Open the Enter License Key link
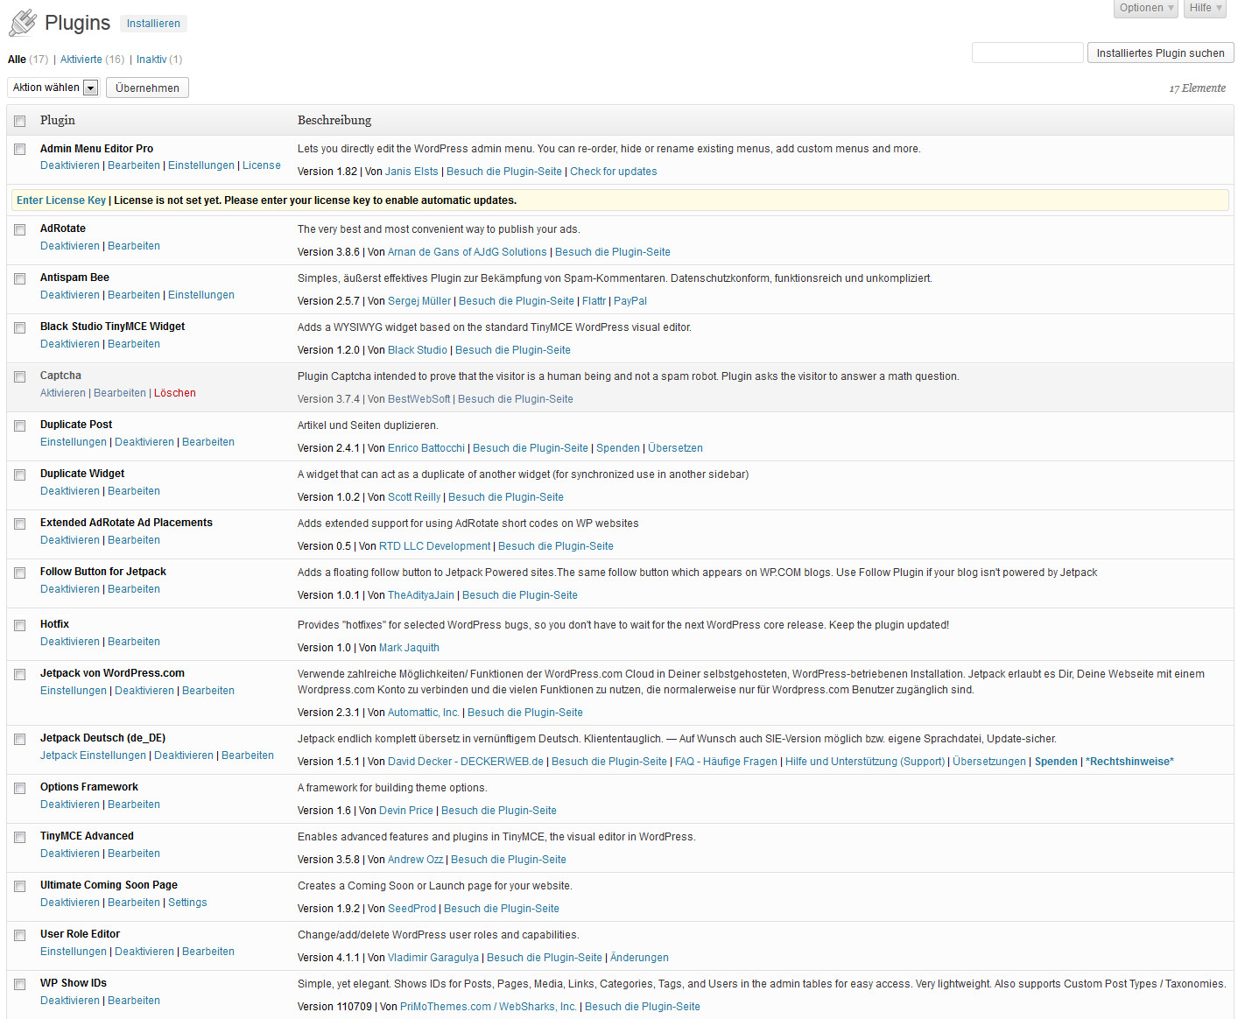This screenshot has width=1238, height=1019. point(61,200)
